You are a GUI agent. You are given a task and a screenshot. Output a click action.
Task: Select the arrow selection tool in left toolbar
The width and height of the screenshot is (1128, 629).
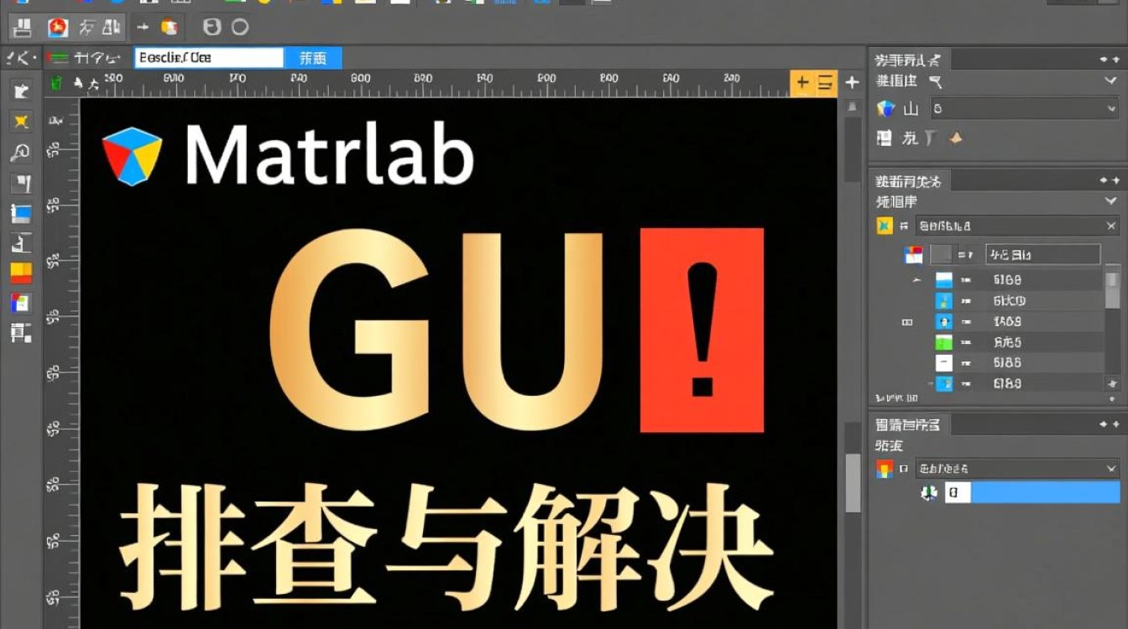21,91
